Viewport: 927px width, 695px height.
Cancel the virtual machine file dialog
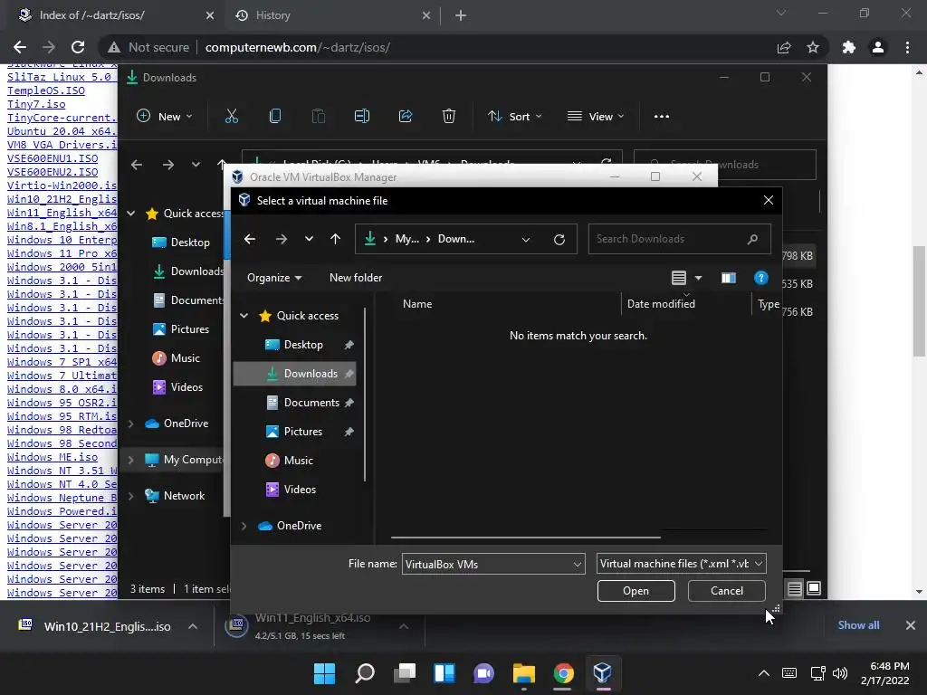pyautogui.click(x=727, y=591)
